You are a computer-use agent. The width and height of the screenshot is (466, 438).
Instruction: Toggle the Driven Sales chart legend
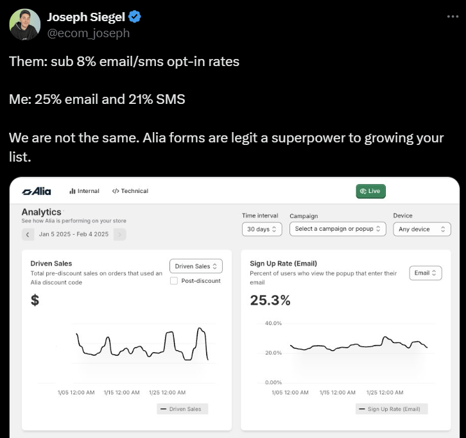click(x=183, y=409)
